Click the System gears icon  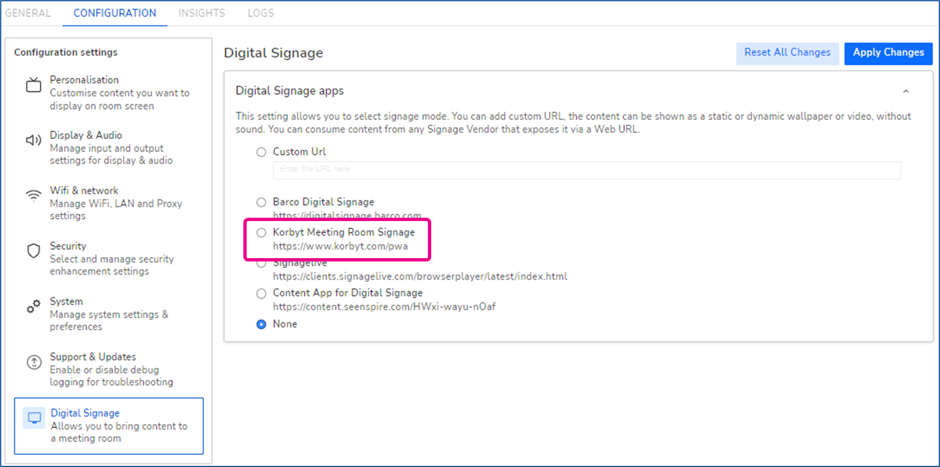[x=34, y=306]
